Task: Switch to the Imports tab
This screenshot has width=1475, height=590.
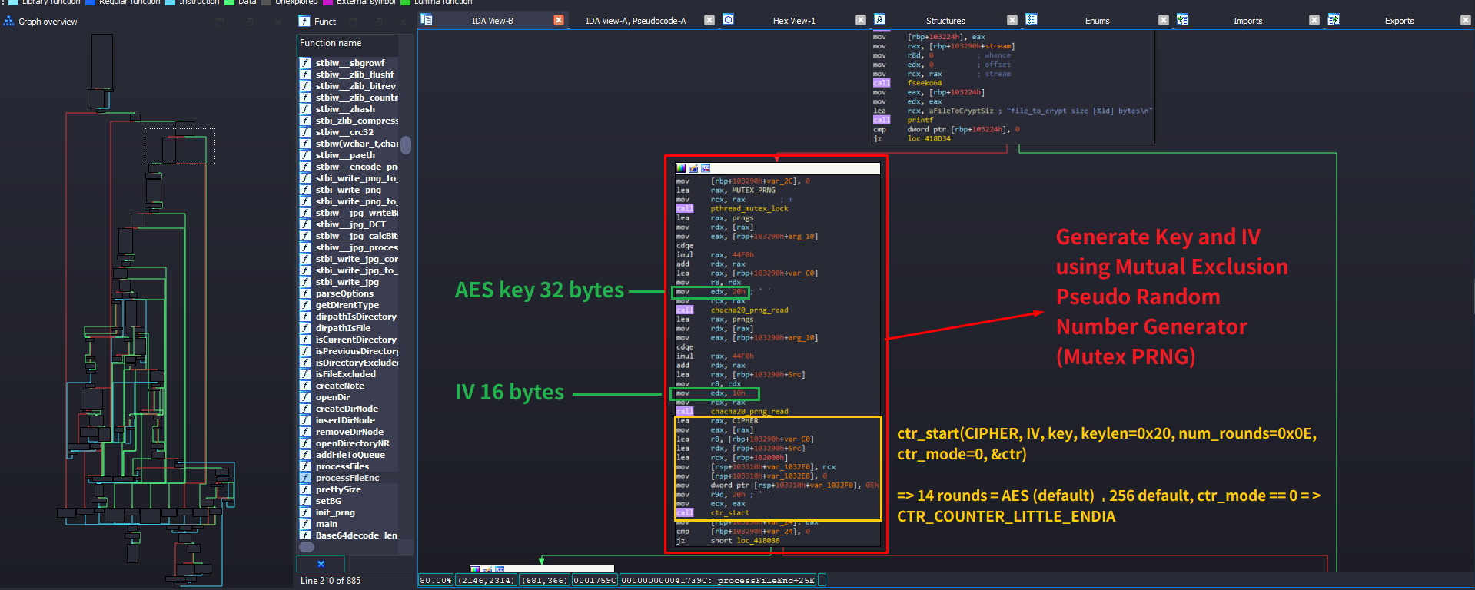Action: 1247,21
